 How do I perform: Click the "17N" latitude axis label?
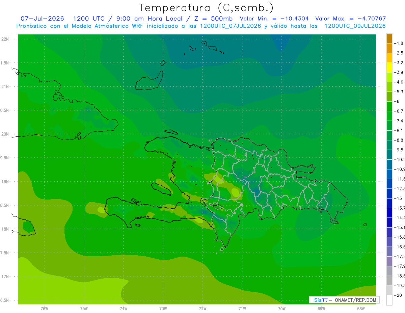point(6,277)
